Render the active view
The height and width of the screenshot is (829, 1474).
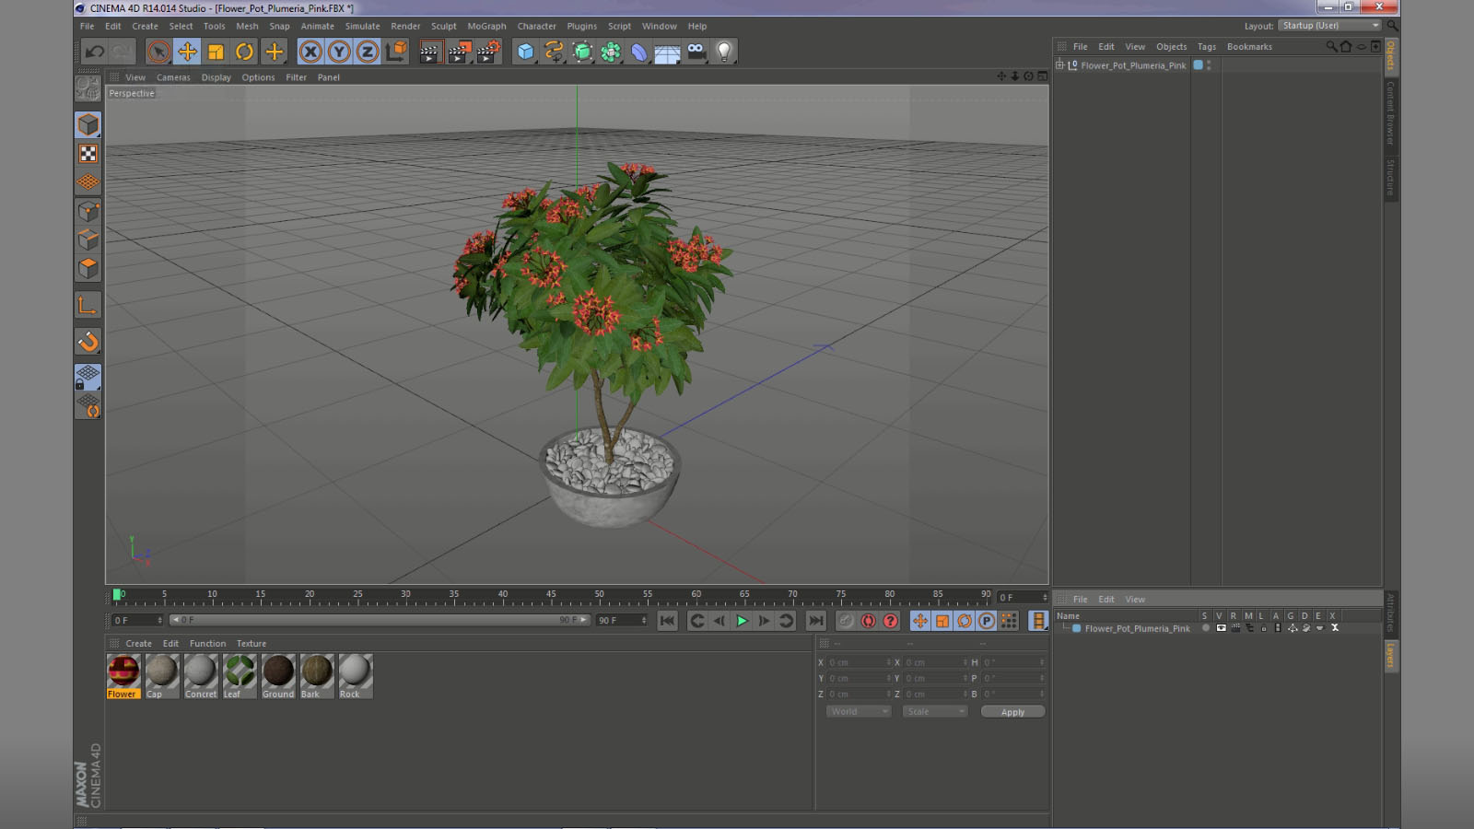pyautogui.click(x=429, y=52)
